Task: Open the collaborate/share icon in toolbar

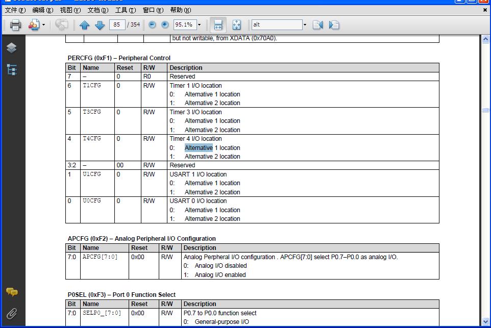Action: pyautogui.click(x=34, y=24)
